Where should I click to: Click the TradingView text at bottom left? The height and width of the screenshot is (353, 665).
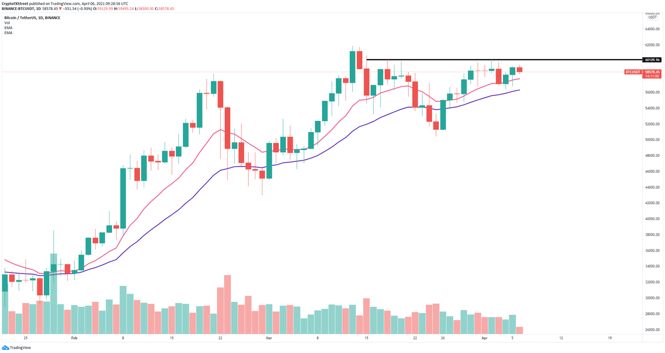pyautogui.click(x=20, y=347)
